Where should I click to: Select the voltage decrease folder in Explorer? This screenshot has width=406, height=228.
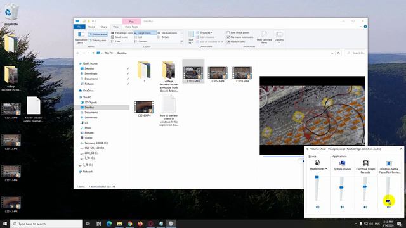pyautogui.click(x=169, y=76)
